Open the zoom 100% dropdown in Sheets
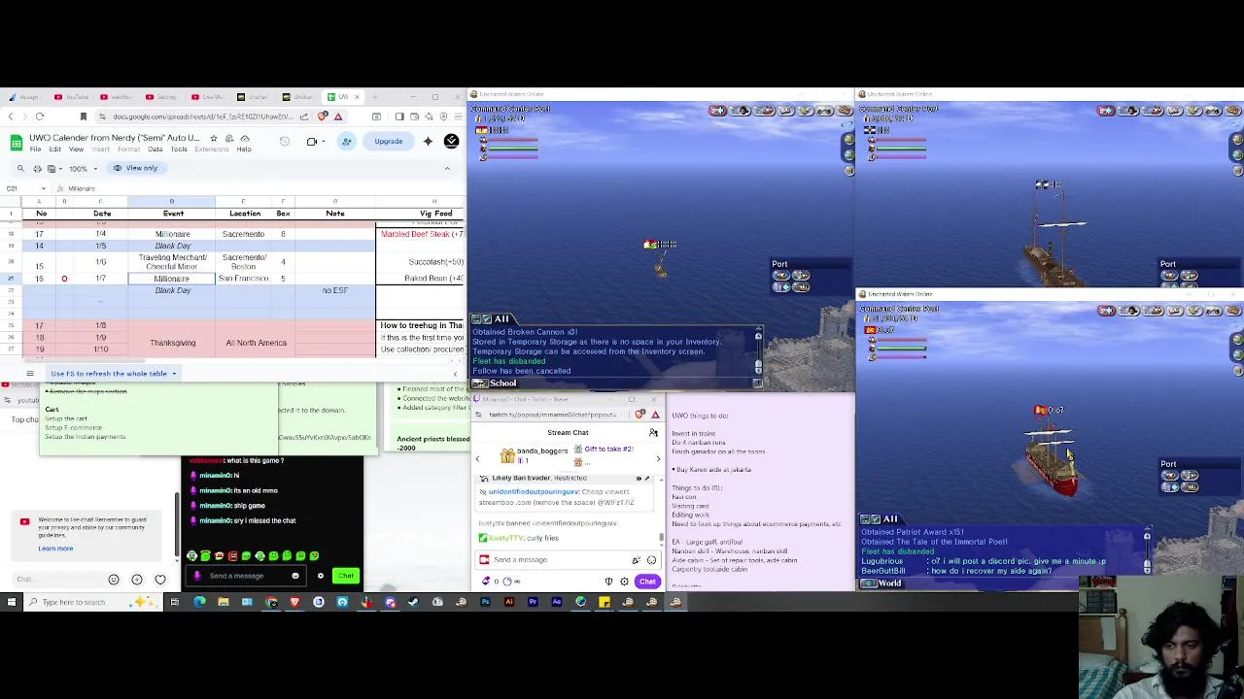 [x=83, y=168]
